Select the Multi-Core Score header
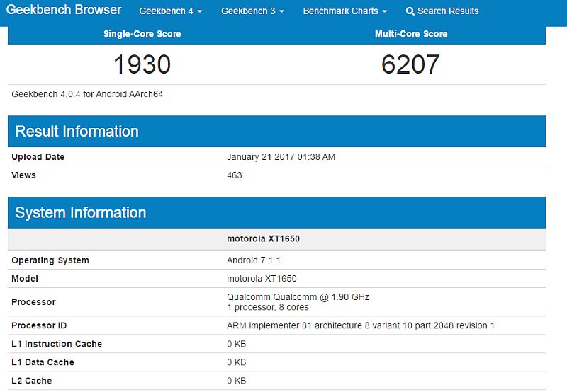The image size is (567, 392). [411, 34]
